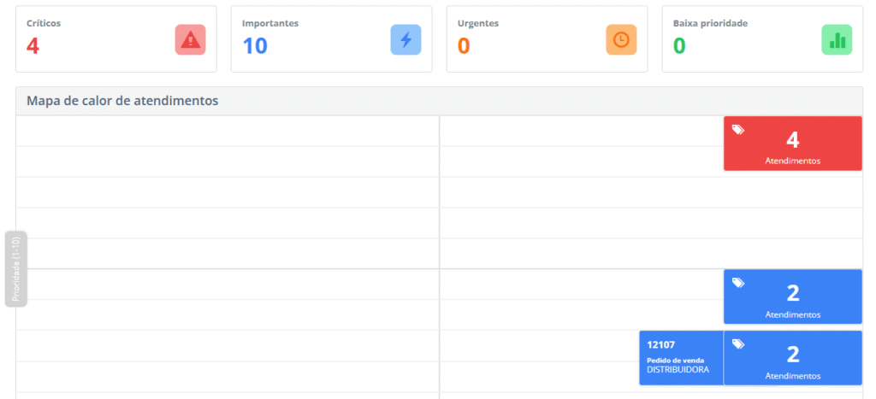Click the orange clock icon in Urgentes
Screen dimensions: 876x399
(x=621, y=40)
